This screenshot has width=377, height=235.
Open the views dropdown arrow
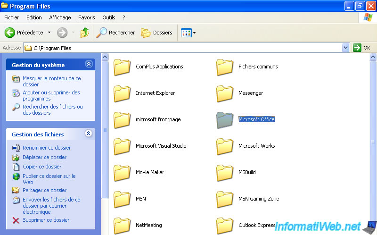[x=194, y=33]
